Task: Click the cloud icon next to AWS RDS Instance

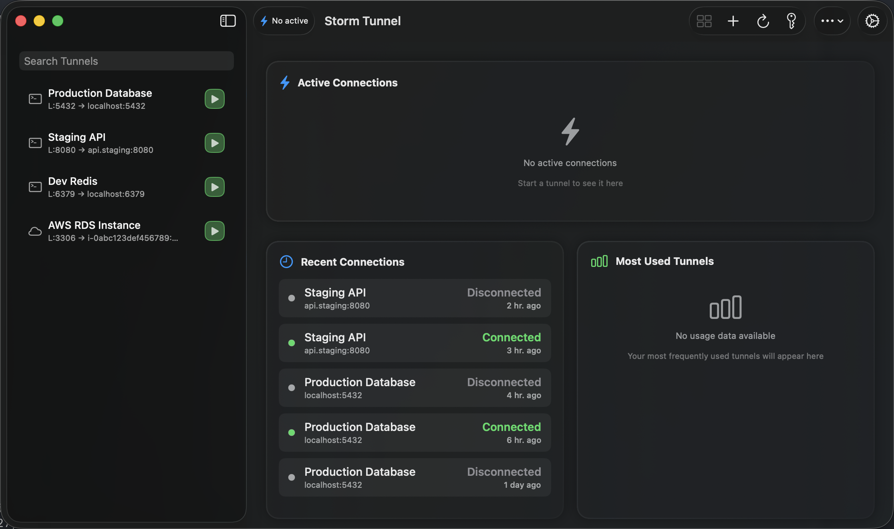Action: point(35,231)
